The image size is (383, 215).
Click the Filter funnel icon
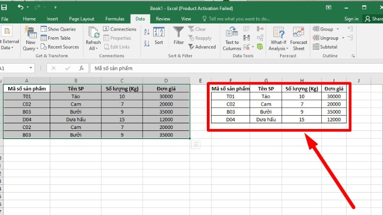point(179,33)
